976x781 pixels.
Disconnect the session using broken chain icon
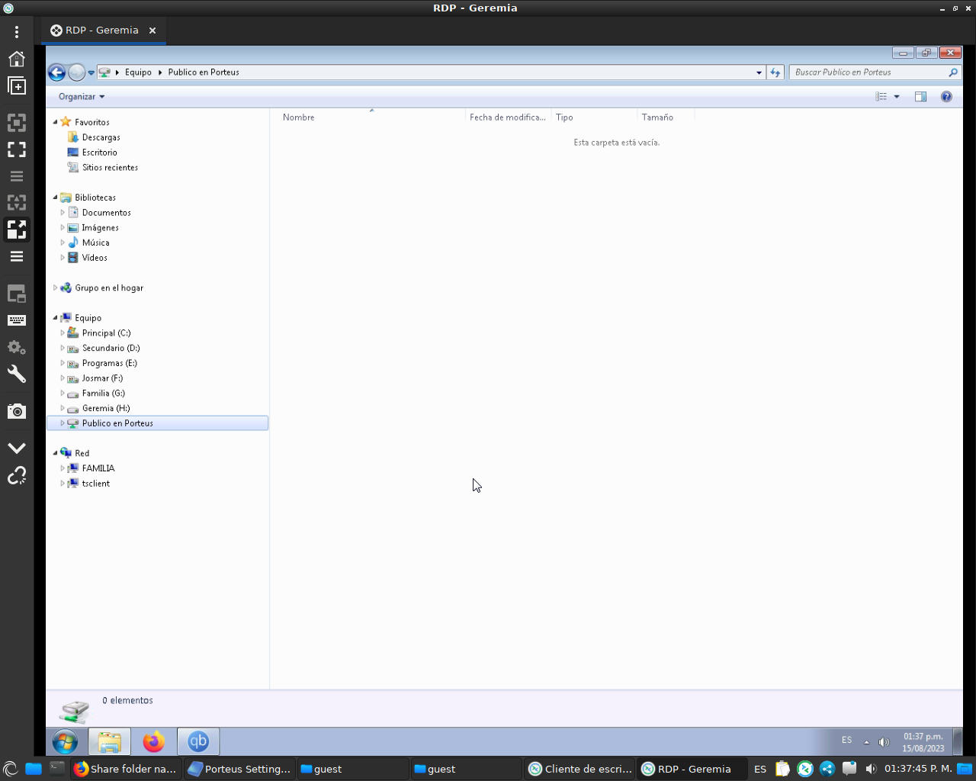[17, 475]
